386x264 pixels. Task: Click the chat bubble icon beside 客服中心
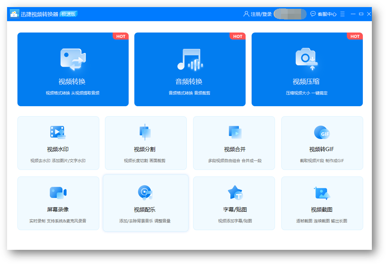click(x=313, y=14)
